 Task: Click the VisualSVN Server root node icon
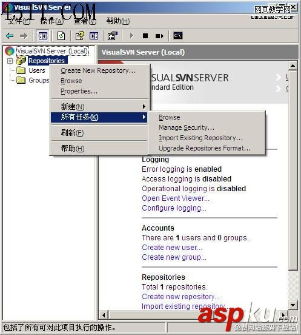tap(10, 51)
